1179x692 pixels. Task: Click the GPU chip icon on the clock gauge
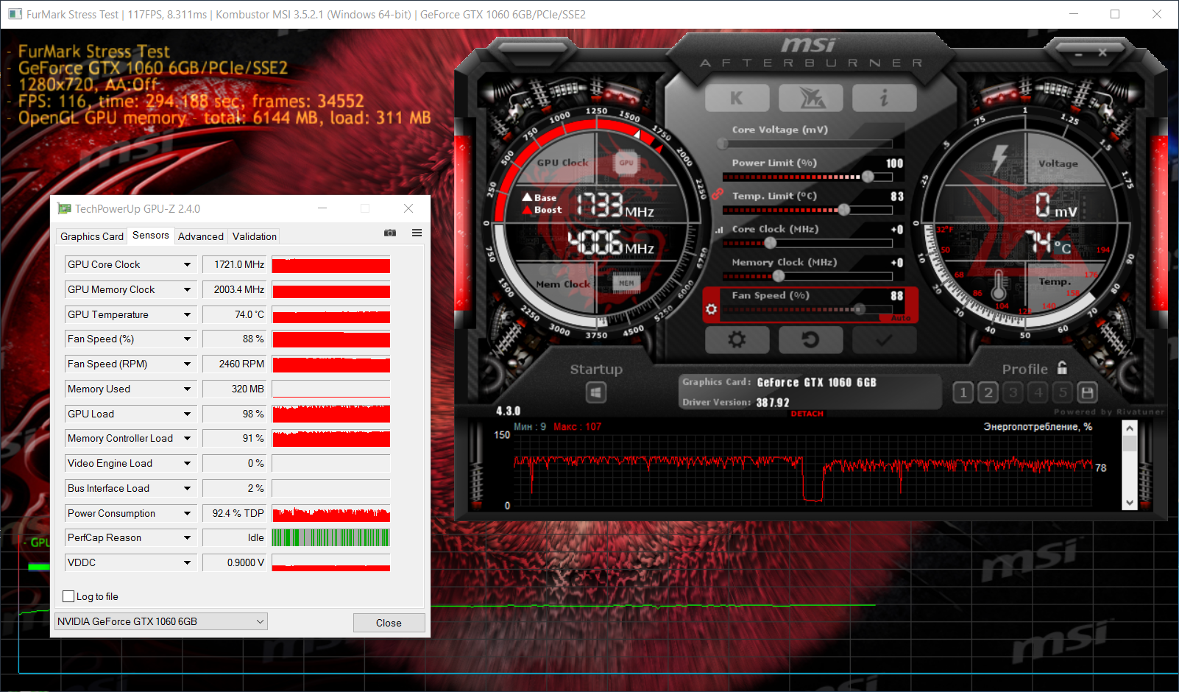626,163
